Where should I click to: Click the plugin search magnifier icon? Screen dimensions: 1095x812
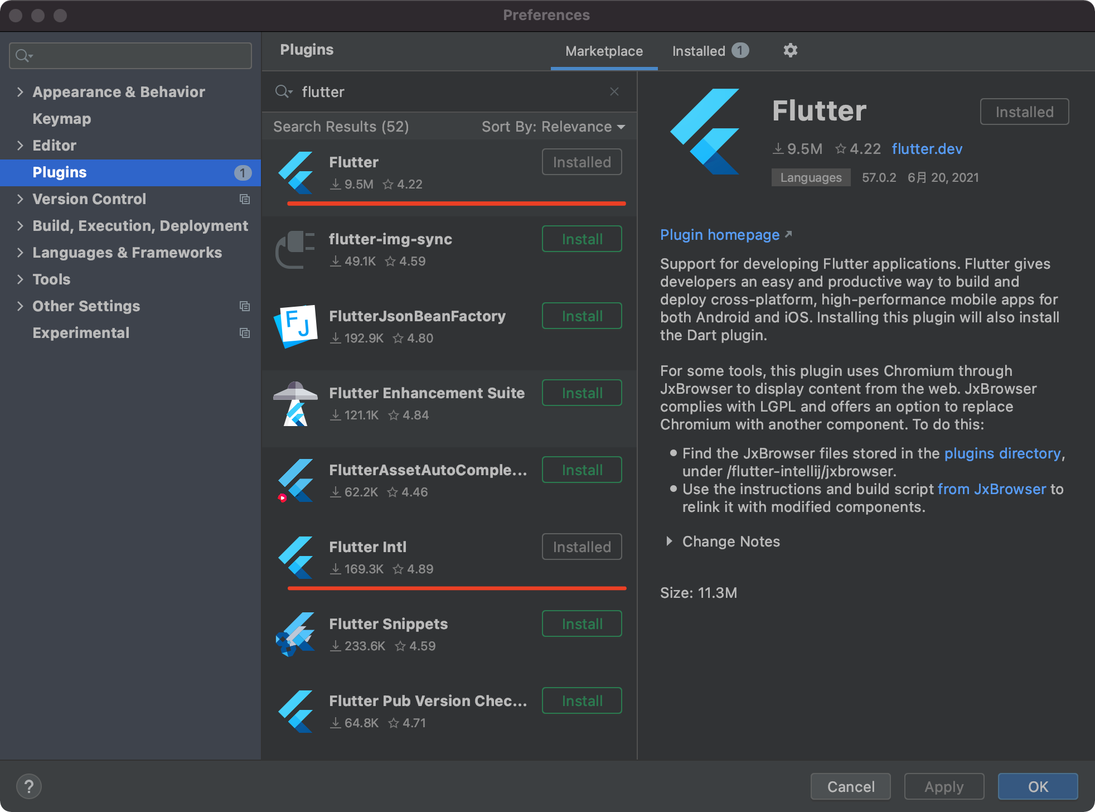[283, 91]
